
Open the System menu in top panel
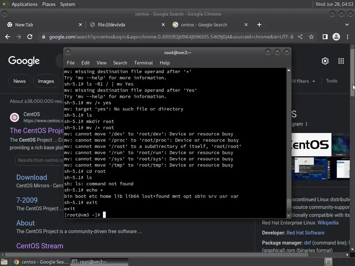pyautogui.click(x=68, y=4)
